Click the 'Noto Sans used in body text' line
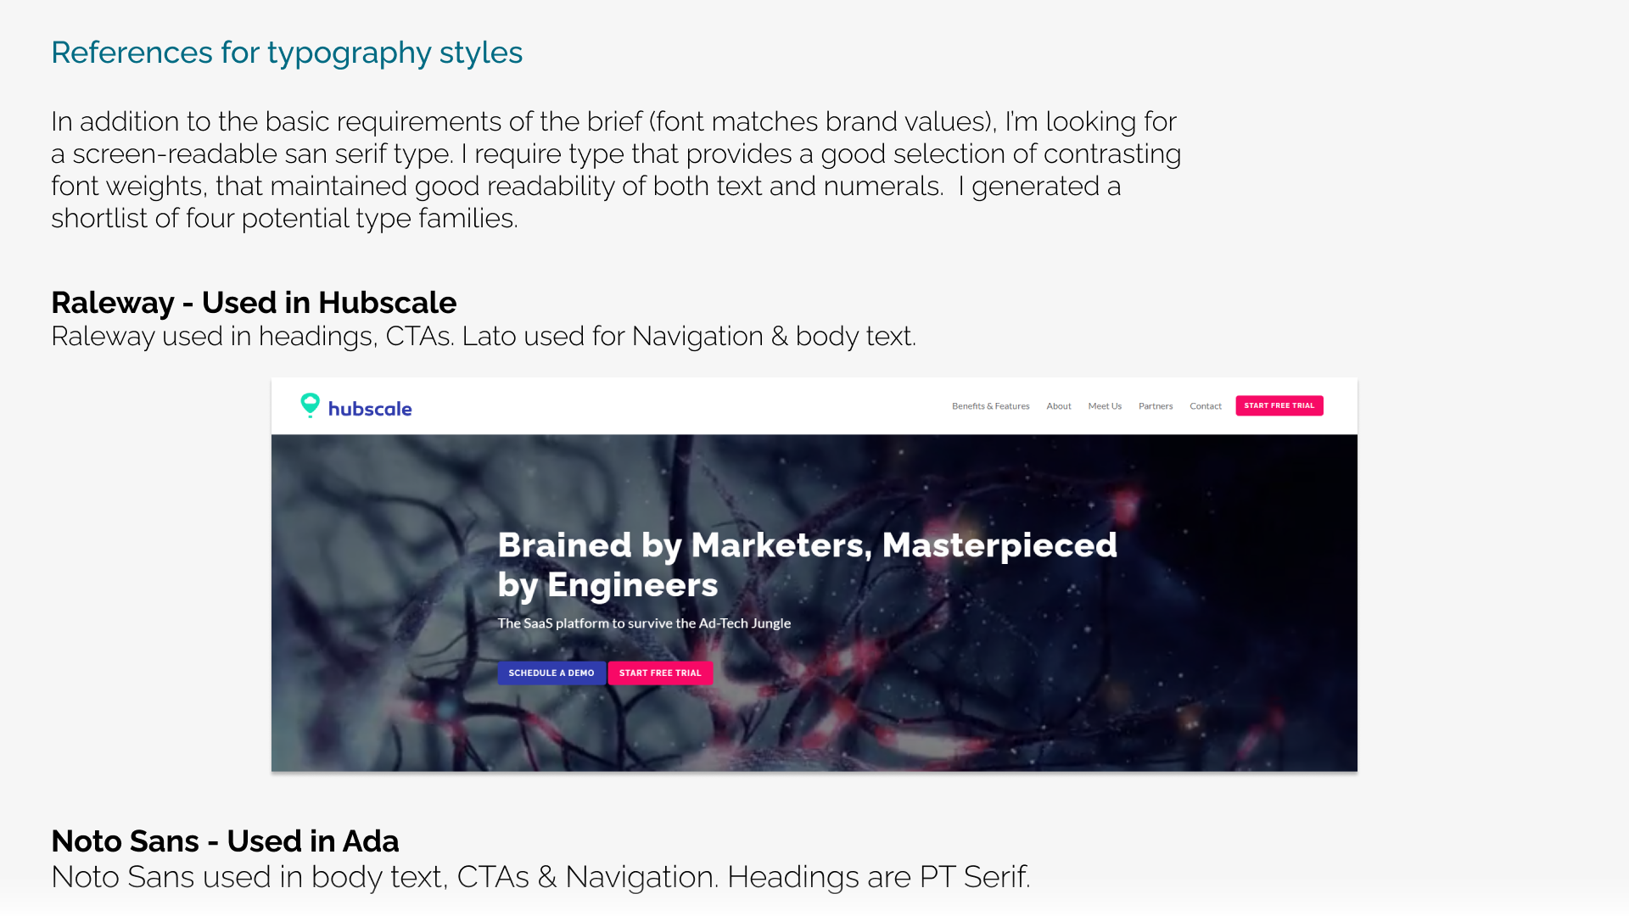1629x916 pixels. click(x=540, y=877)
